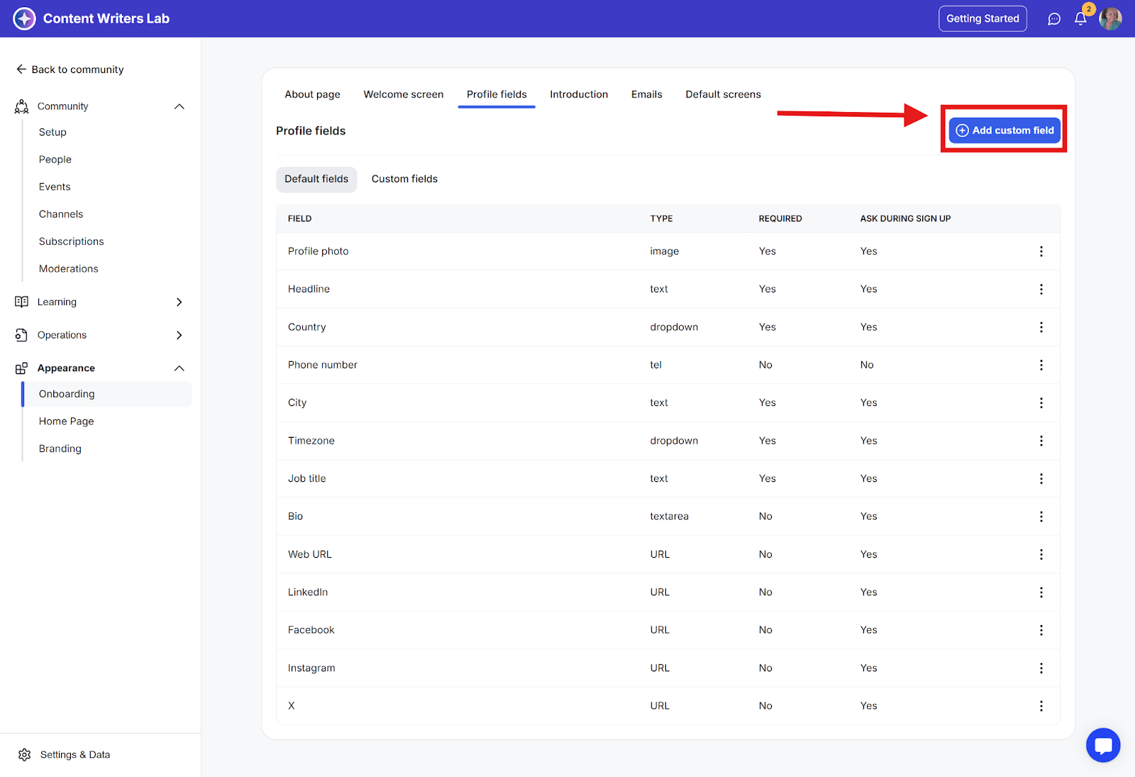Go back to community link
Image resolution: width=1135 pixels, height=777 pixels.
point(70,70)
